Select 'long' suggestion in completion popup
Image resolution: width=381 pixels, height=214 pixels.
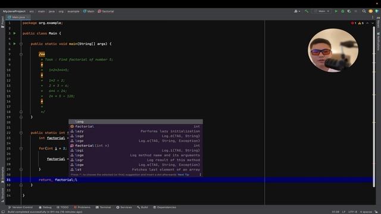coord(136,121)
